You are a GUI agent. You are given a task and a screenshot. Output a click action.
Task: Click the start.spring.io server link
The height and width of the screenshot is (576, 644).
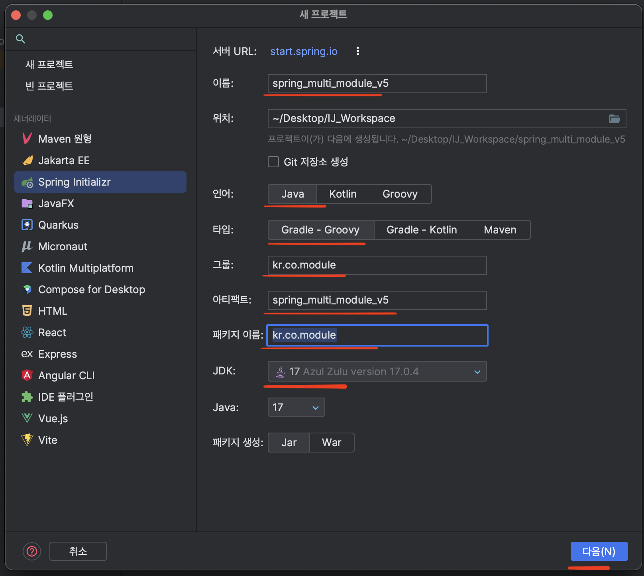[303, 51]
